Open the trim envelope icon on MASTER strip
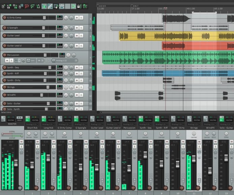The height and width of the screenshot is (195, 234). point(21,152)
